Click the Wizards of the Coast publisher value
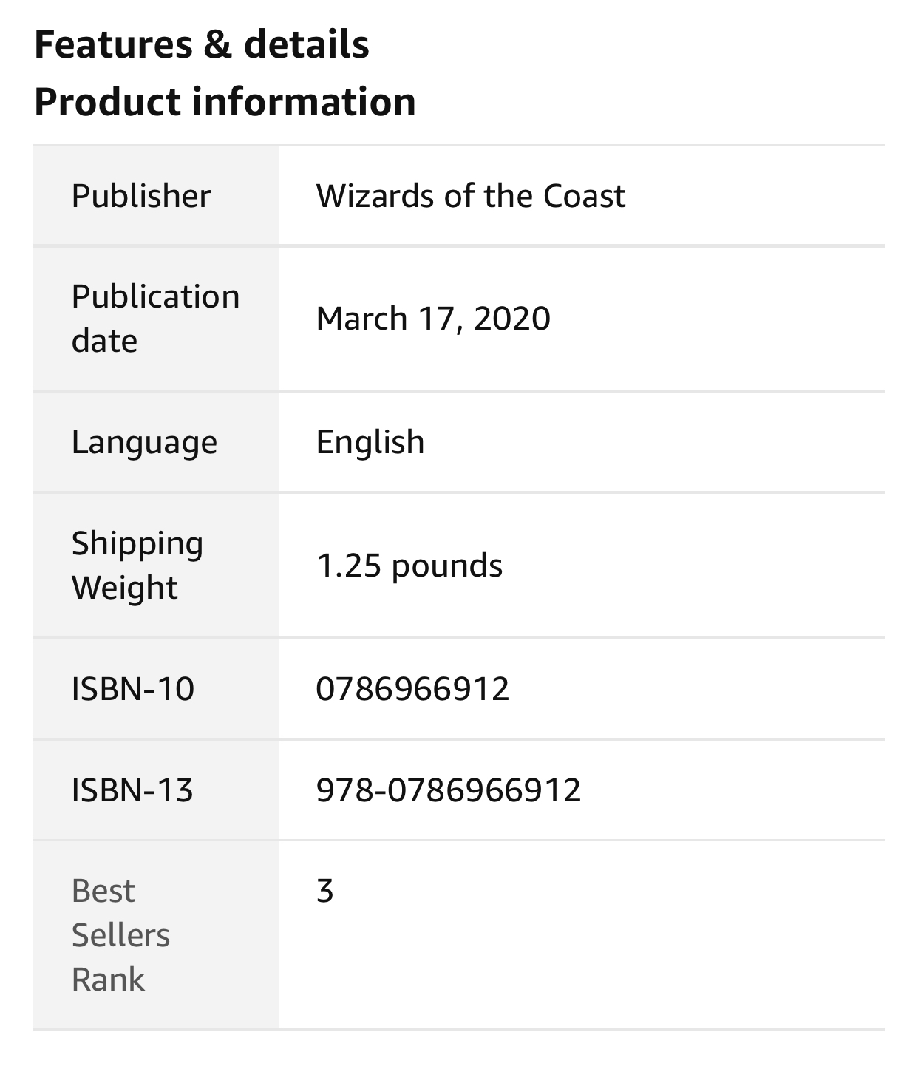This screenshot has width=918, height=1066. tap(470, 196)
